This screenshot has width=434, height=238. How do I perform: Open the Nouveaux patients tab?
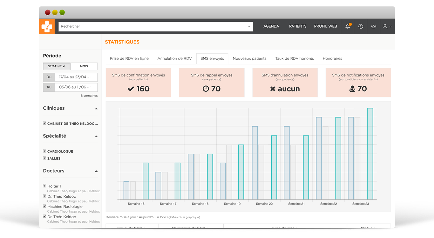pyautogui.click(x=250, y=58)
